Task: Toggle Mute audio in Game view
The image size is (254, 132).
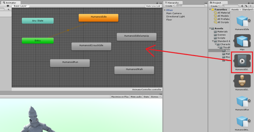Action: point(136,97)
